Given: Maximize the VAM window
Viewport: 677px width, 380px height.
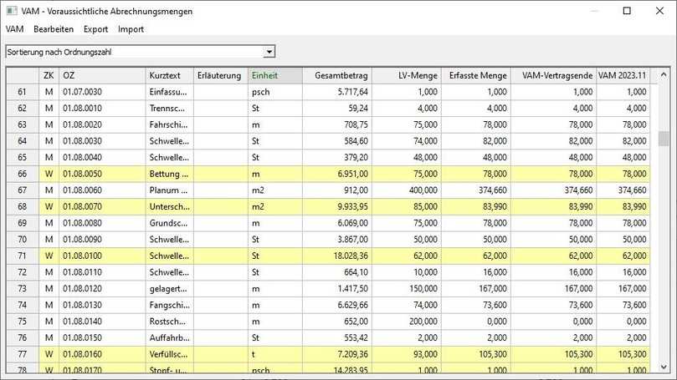Looking at the screenshot, I should pos(628,11).
